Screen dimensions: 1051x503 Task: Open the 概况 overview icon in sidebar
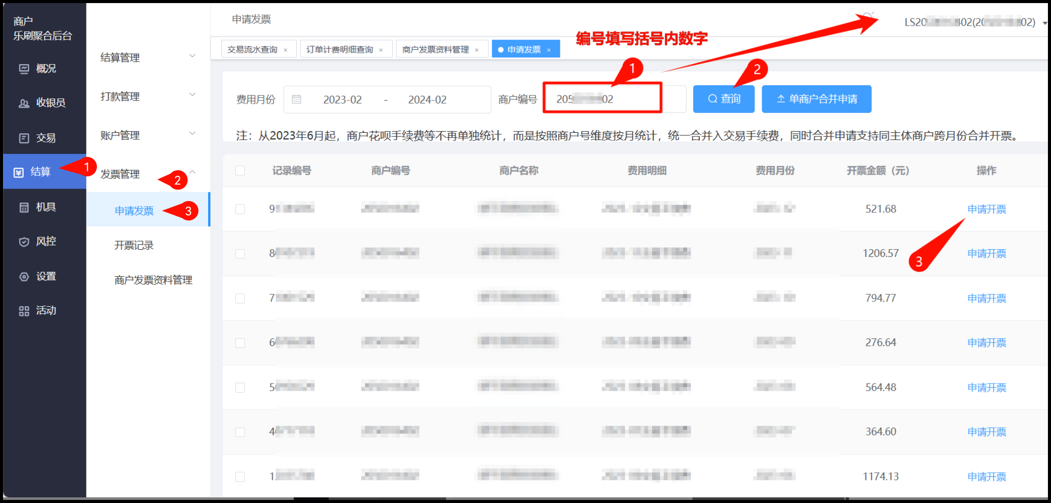click(x=24, y=69)
